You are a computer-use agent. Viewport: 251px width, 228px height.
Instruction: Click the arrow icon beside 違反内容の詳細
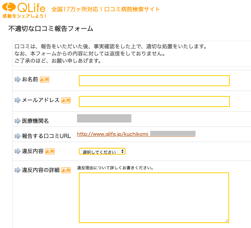coord(18,170)
